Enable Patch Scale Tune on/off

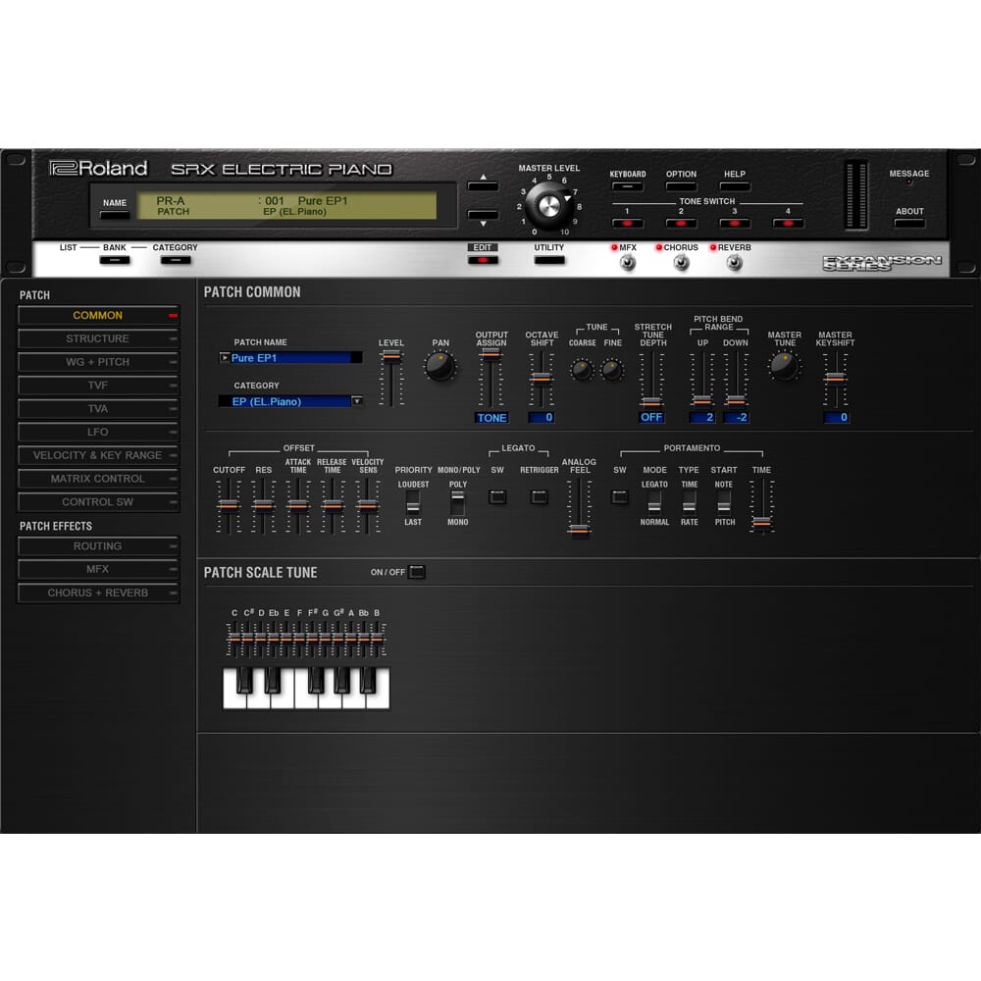417,572
